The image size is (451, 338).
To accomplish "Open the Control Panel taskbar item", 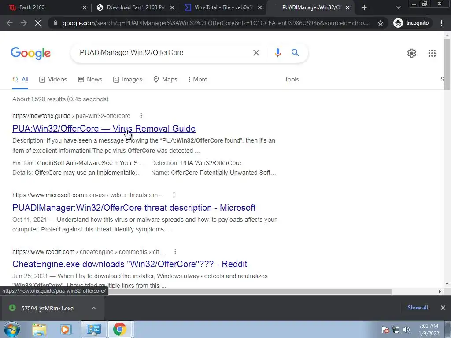I will point(93,329).
